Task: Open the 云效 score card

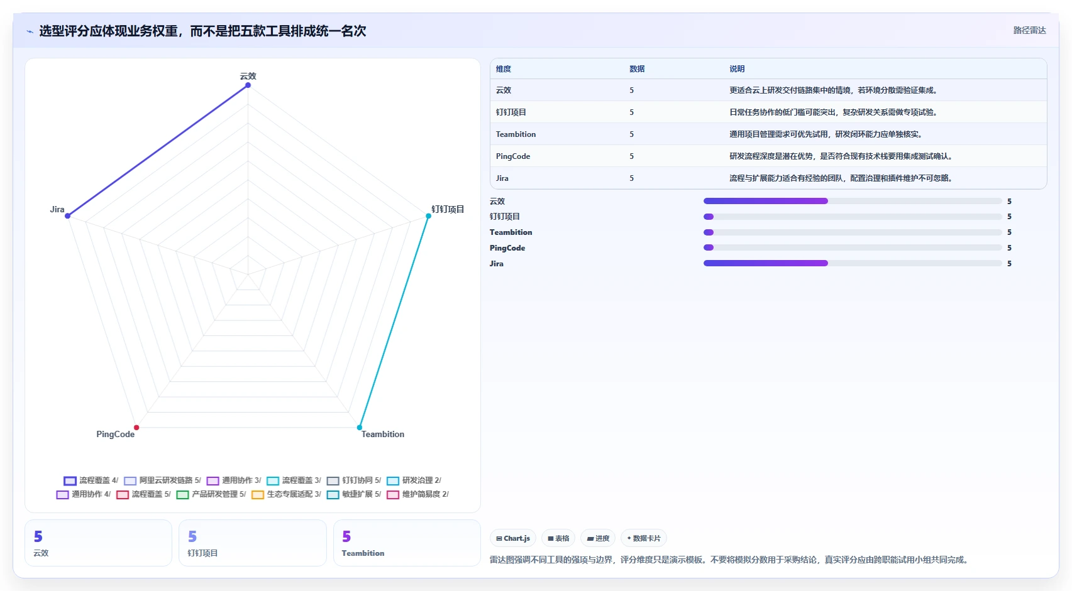Action: click(x=98, y=543)
